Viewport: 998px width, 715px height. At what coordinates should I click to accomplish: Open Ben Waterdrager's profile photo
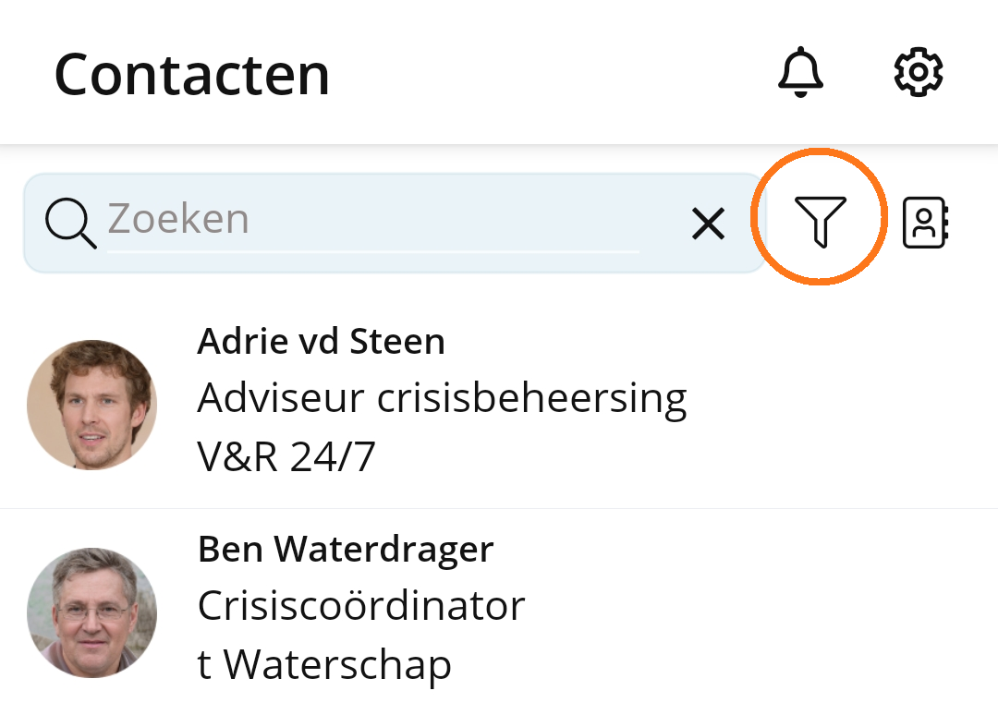(92, 612)
